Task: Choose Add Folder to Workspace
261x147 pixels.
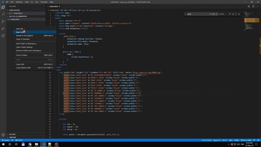Action: [x=34, y=44]
